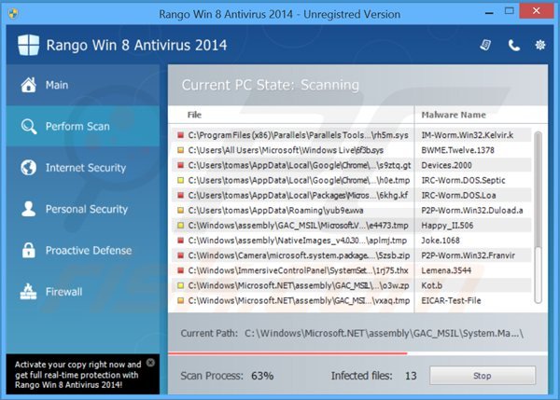Open the registration notepad icon in header
This screenshot has height=400, width=560.
[x=485, y=45]
